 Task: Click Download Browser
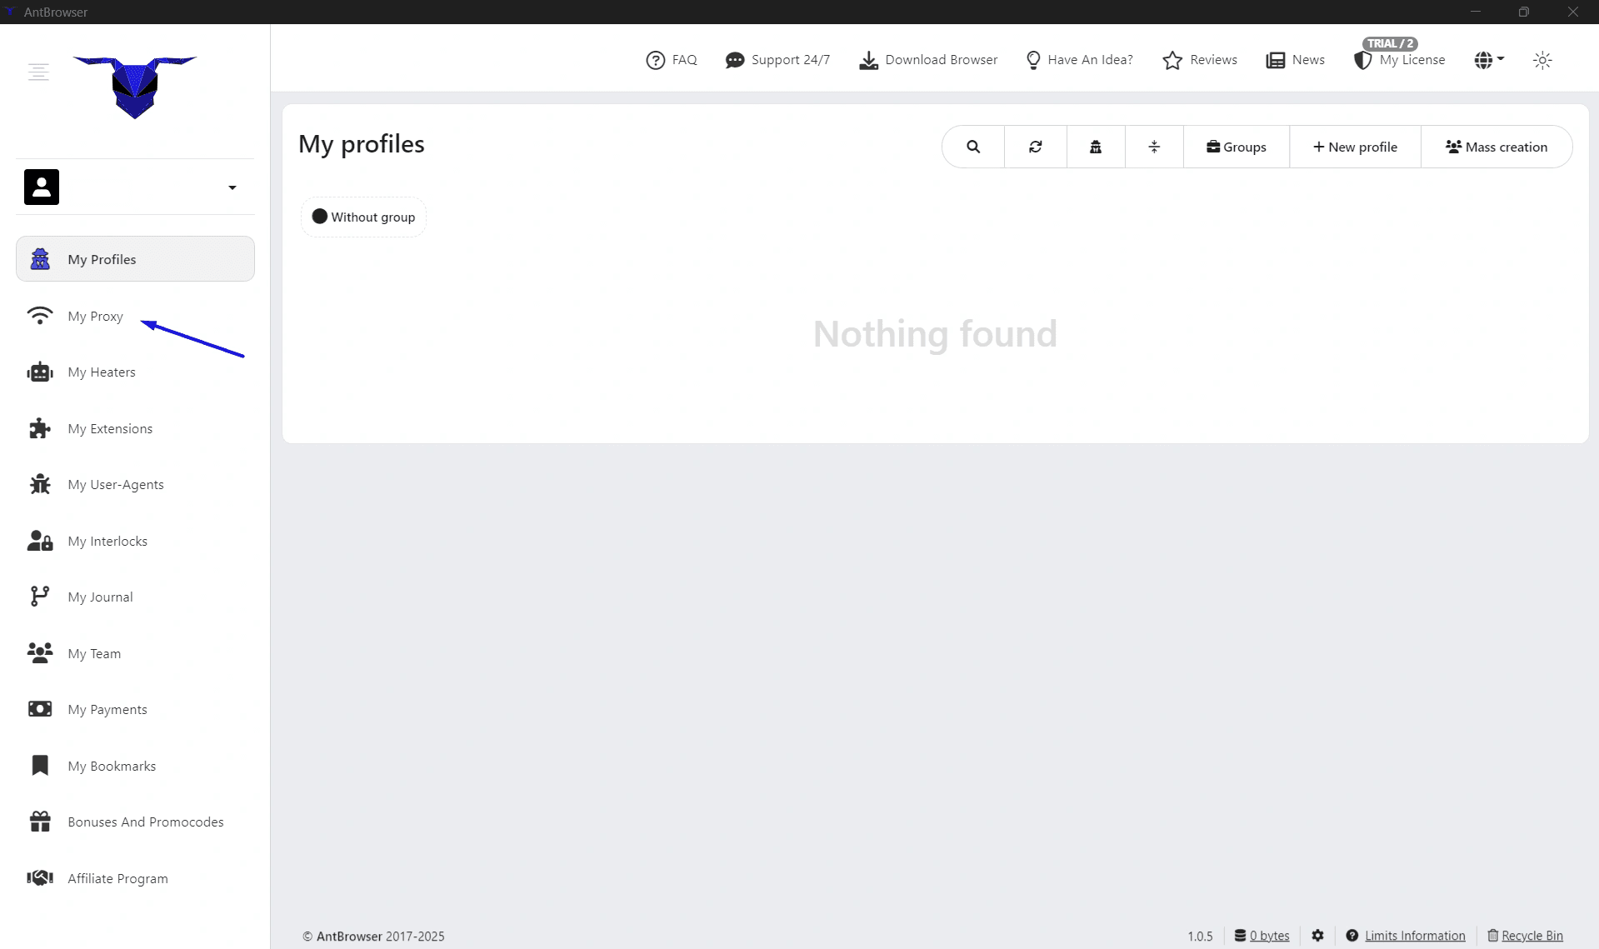(x=928, y=60)
